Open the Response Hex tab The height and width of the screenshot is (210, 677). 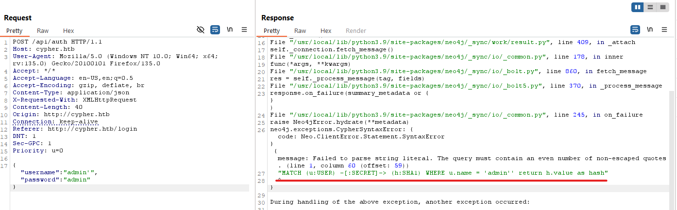coord(326,30)
